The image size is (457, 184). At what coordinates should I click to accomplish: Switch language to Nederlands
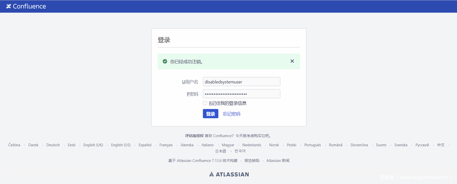[252, 145]
